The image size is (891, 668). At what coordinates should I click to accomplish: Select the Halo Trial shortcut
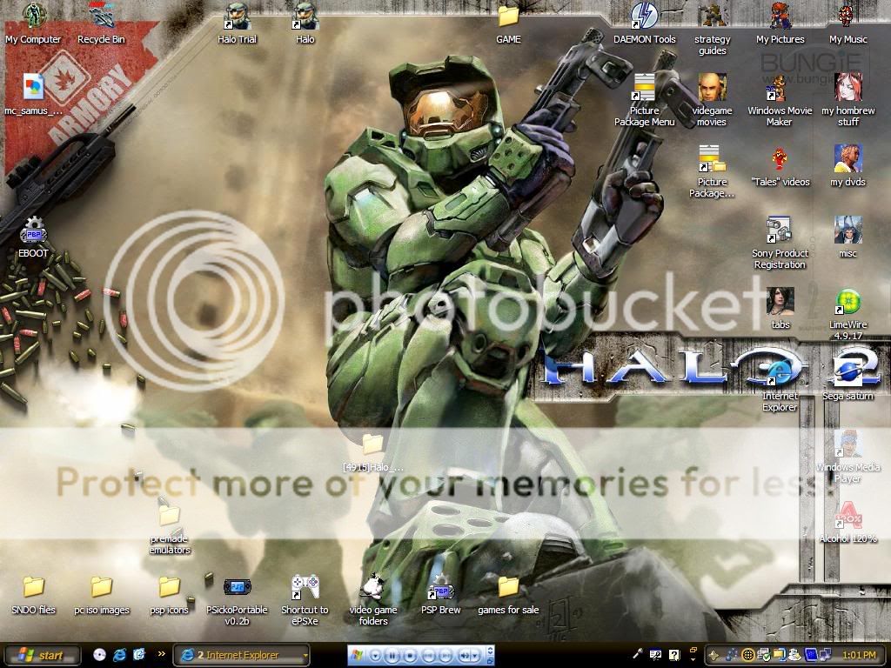pyautogui.click(x=237, y=17)
